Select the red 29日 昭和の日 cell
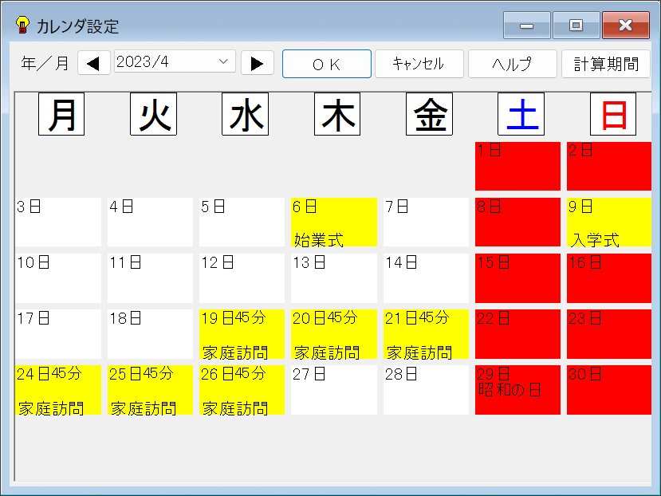Viewport: 661px width, 496px height. point(517,390)
